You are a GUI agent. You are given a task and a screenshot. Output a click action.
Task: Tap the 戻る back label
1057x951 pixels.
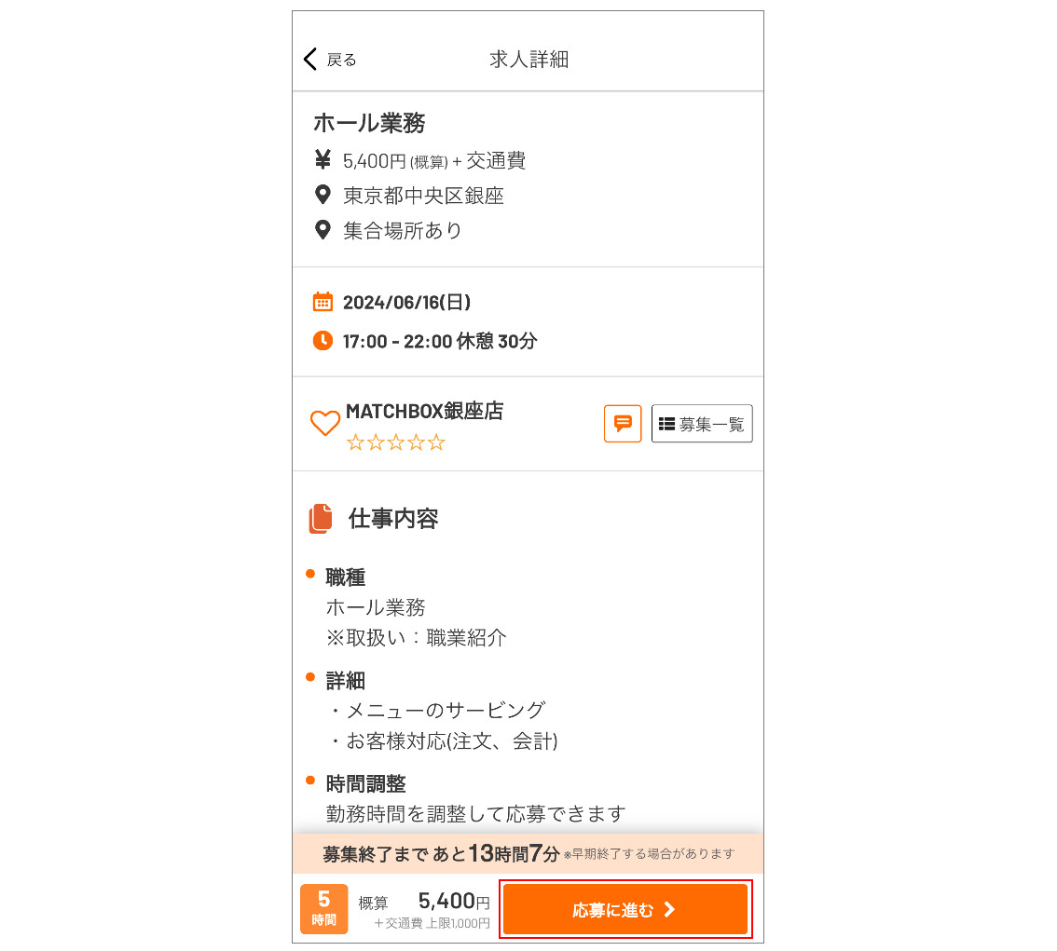click(341, 60)
